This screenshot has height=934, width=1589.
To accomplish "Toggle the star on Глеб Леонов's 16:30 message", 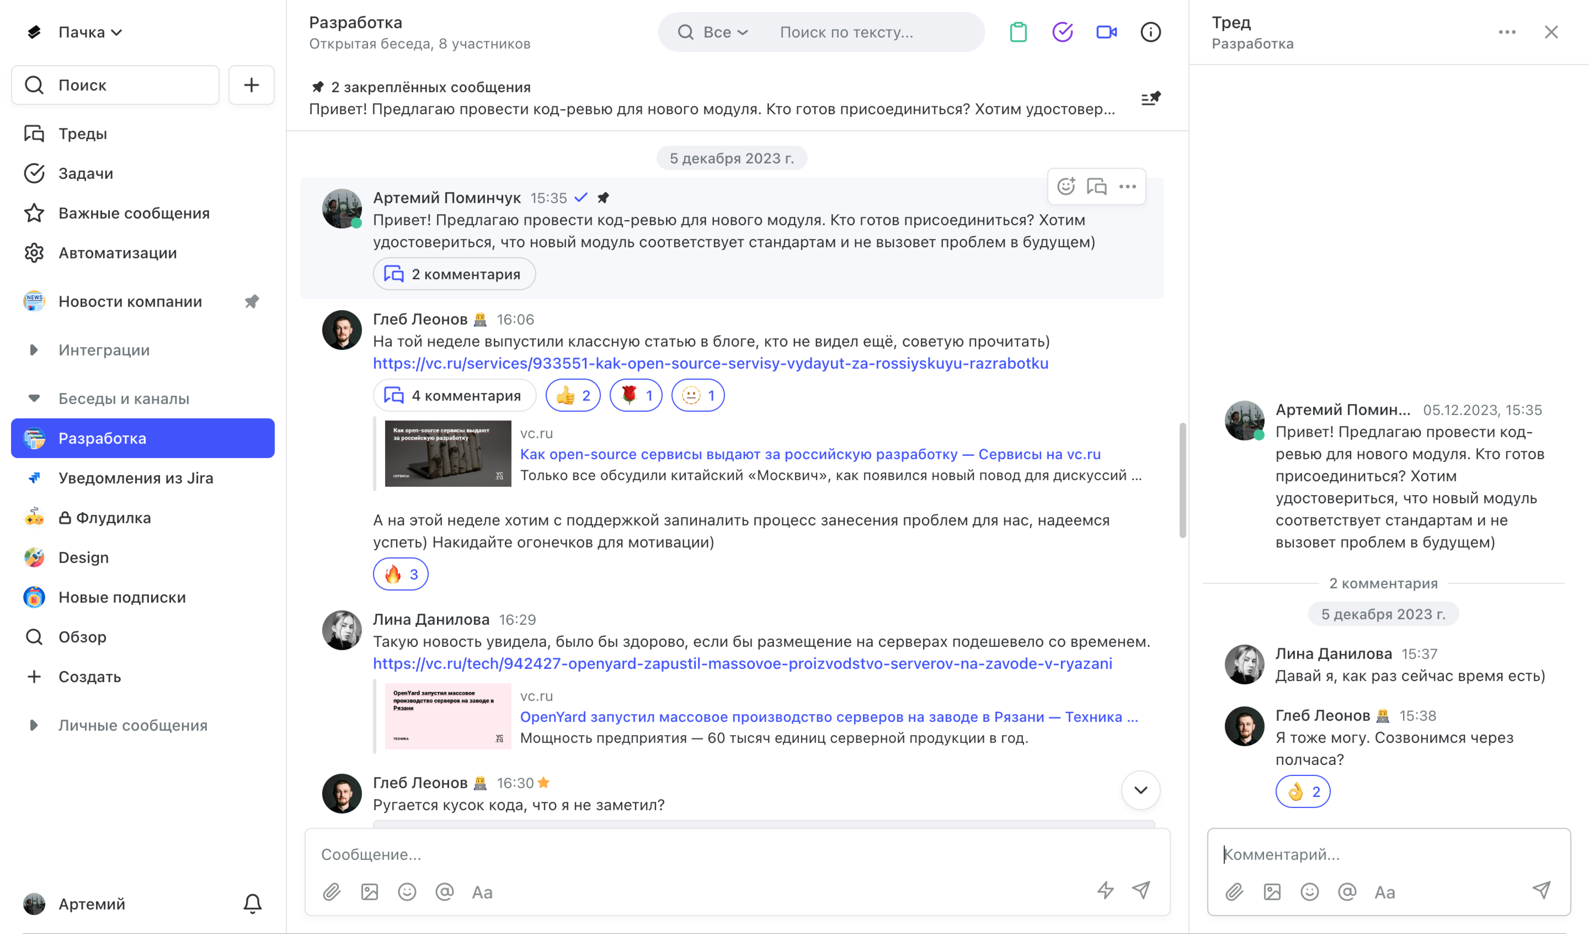I will (544, 783).
